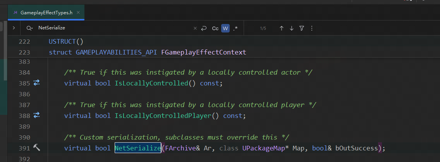Screen dimensions: 440x162
Task: Go to previous search occurrence
Action: (x=282, y=28)
